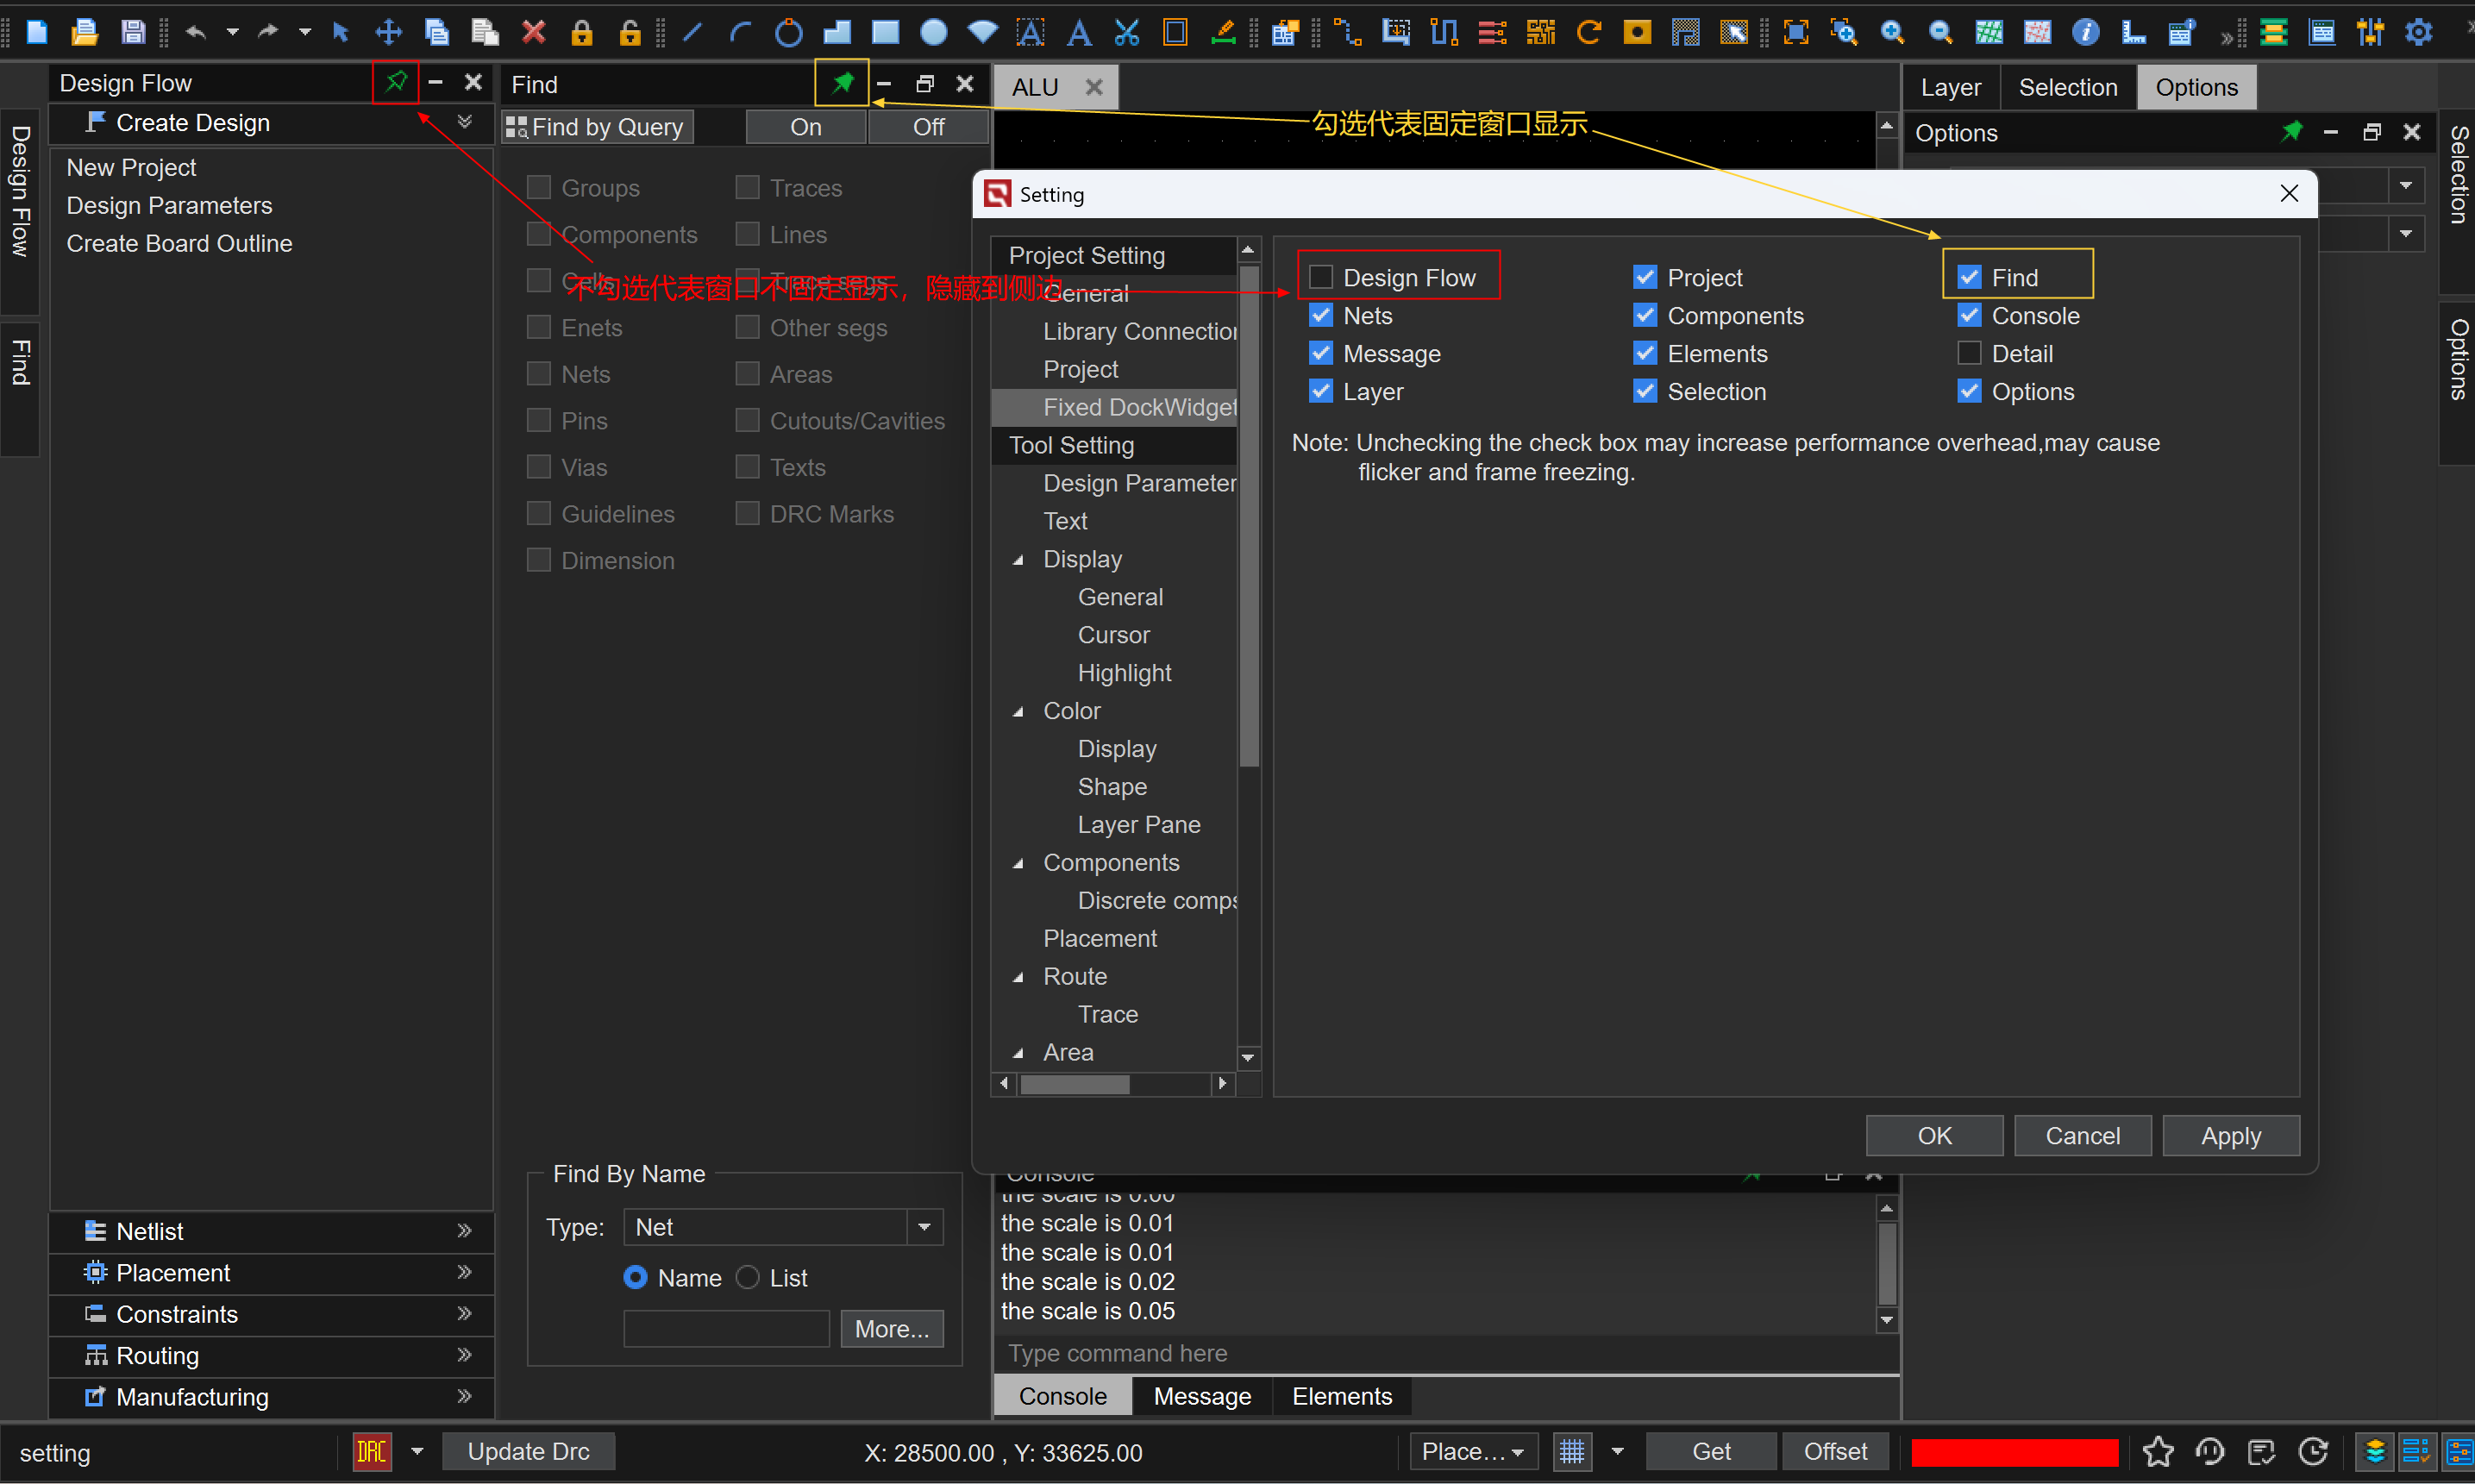Click the Update Drc button
Image resolution: width=2475 pixels, height=1484 pixels.
528,1450
